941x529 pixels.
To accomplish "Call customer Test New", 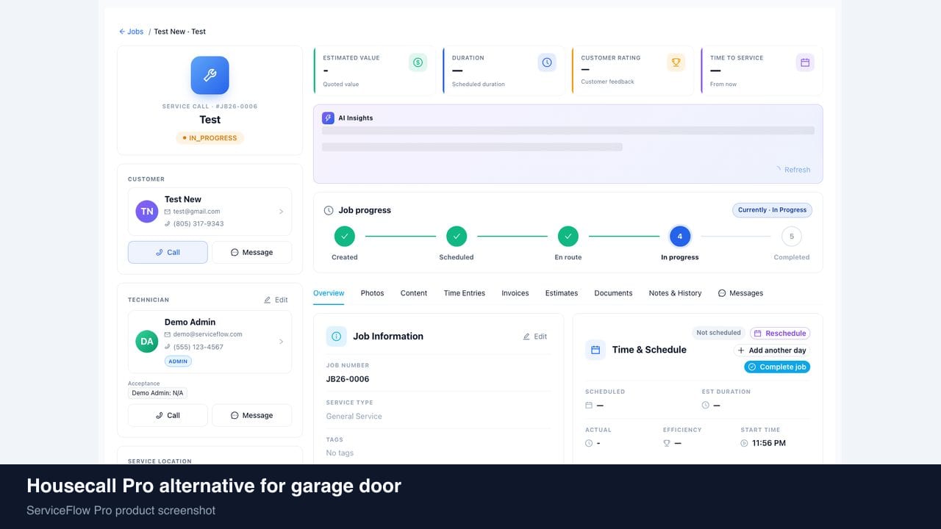I will pos(168,252).
